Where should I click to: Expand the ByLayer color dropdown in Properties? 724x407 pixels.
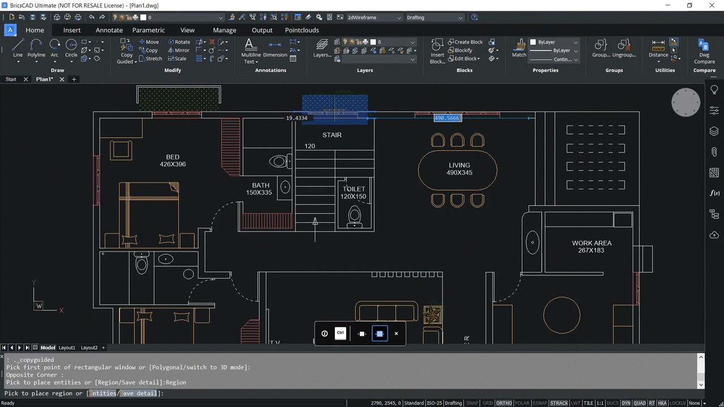575,41
